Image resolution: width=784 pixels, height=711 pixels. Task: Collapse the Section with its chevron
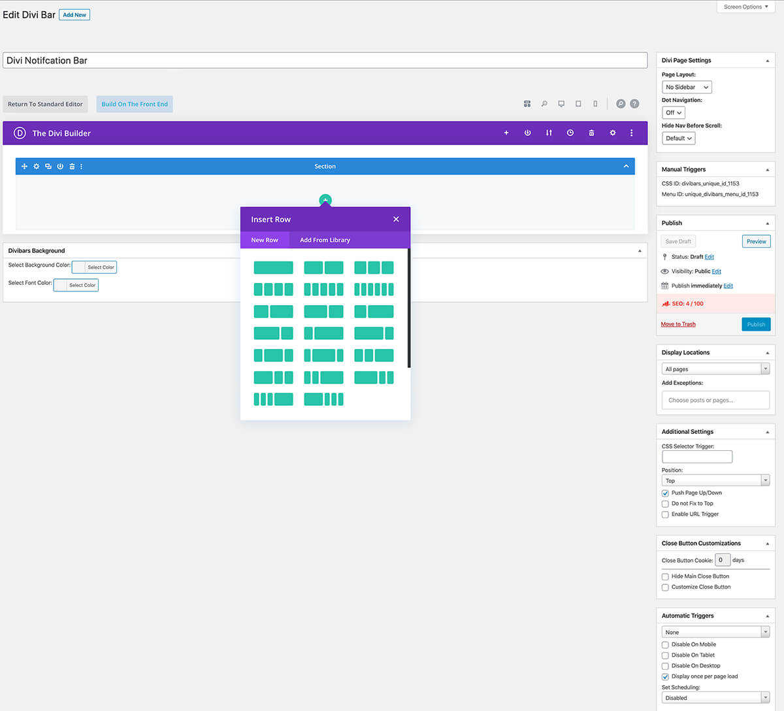click(626, 166)
